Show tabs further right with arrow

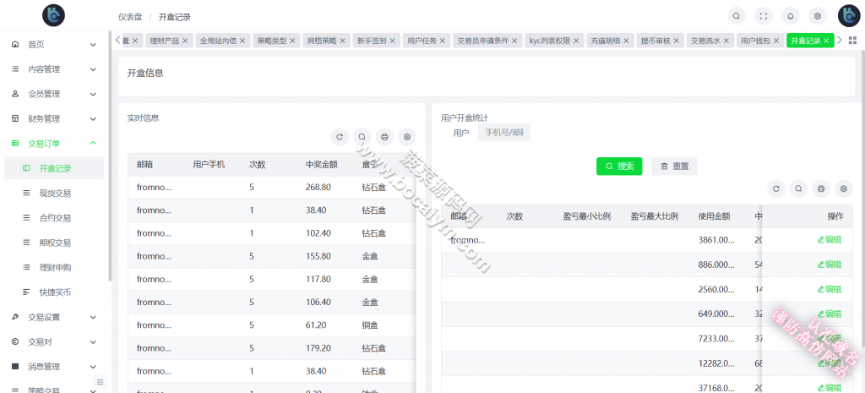pos(840,41)
